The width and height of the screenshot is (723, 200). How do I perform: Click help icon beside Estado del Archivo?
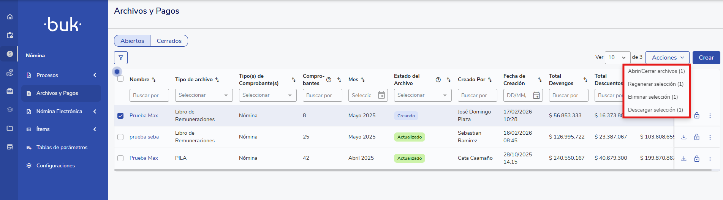(438, 80)
